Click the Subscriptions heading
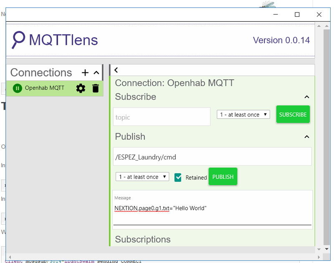Image resolution: width=334 pixels, height=263 pixels. pyautogui.click(x=143, y=239)
